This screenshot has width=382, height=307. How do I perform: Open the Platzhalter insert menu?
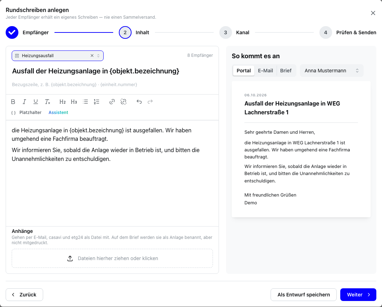(27, 113)
